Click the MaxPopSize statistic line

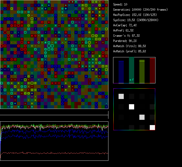pos(134,15)
